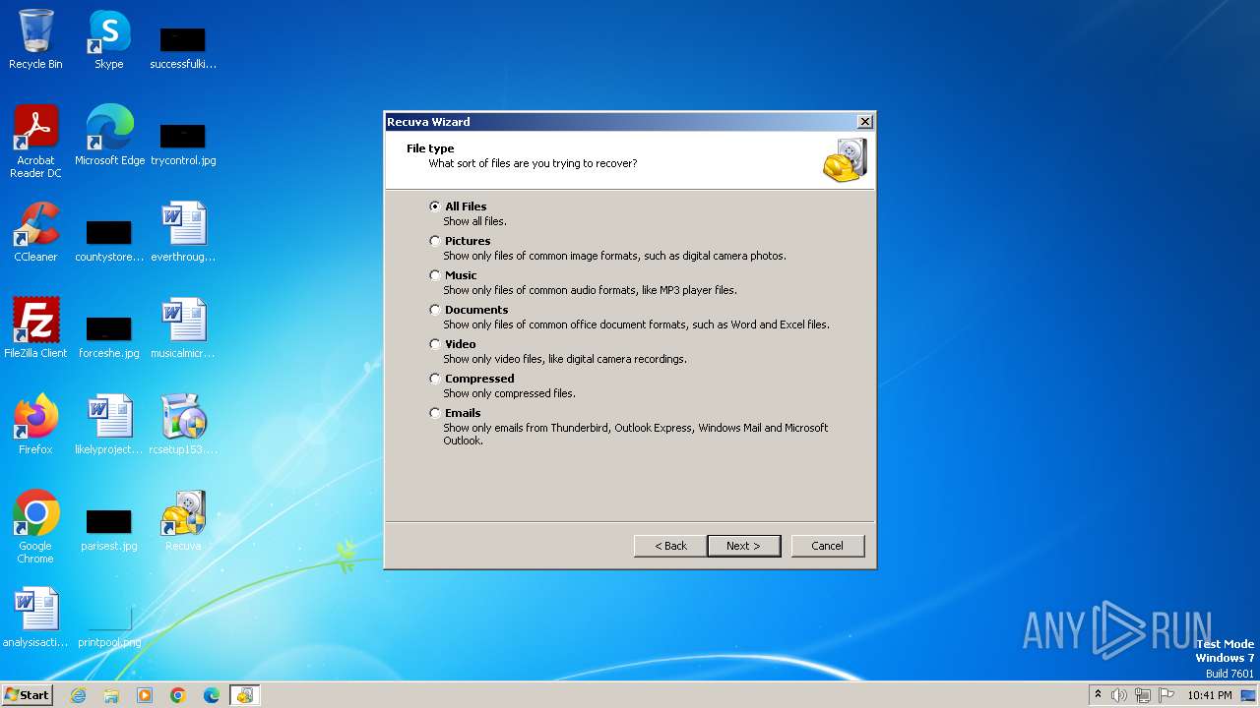Select the parisest.jpg desktop file
The width and height of the screenshot is (1260, 708).
[109, 529]
